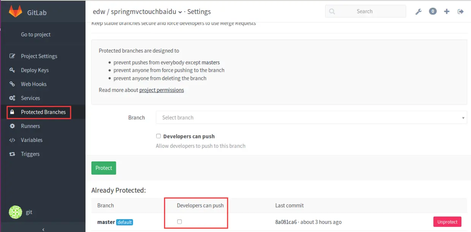The width and height of the screenshot is (471, 232).
Task: Open Web Hooks menu item
Action: (x=33, y=84)
